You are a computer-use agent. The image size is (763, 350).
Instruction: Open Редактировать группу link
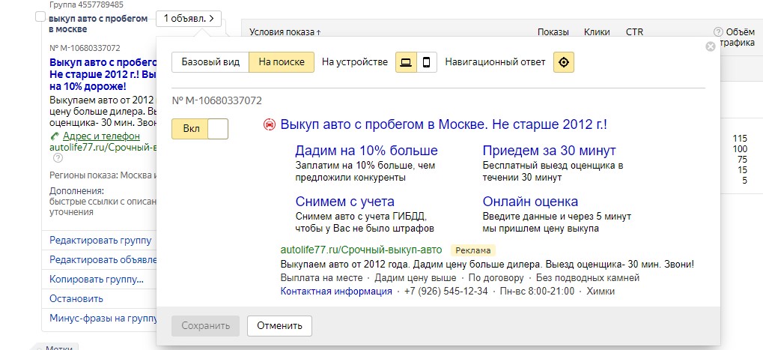[100, 241]
